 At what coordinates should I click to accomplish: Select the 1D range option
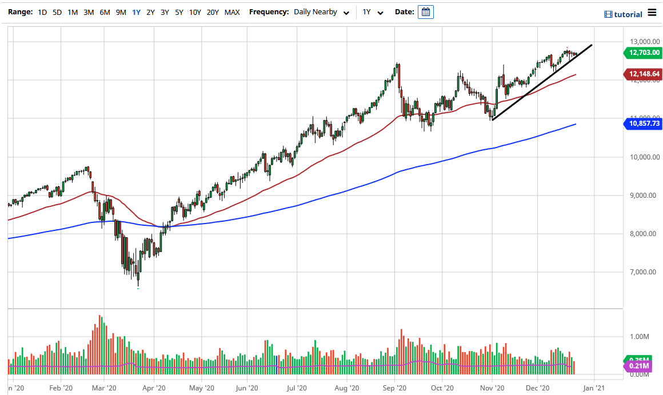pos(42,12)
